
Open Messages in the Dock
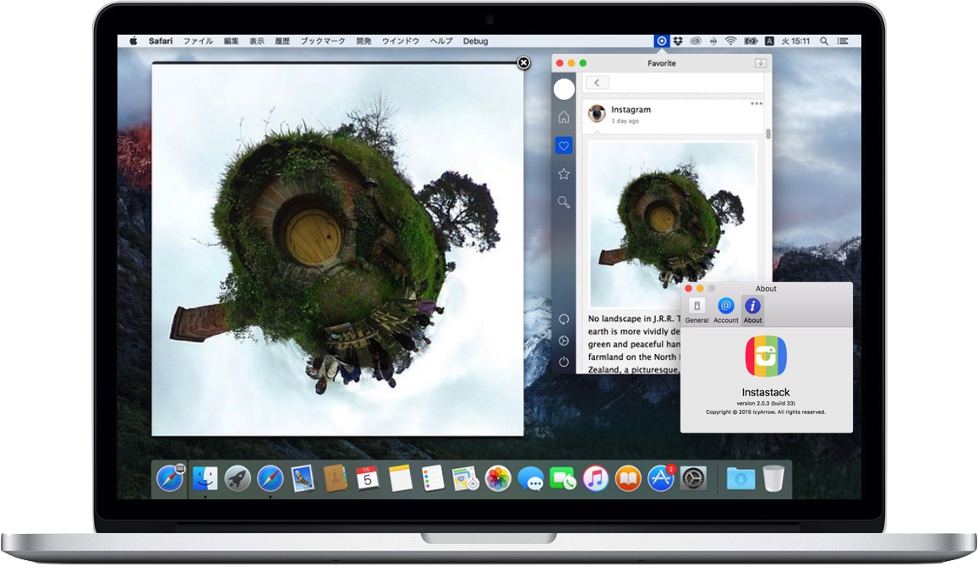531,480
